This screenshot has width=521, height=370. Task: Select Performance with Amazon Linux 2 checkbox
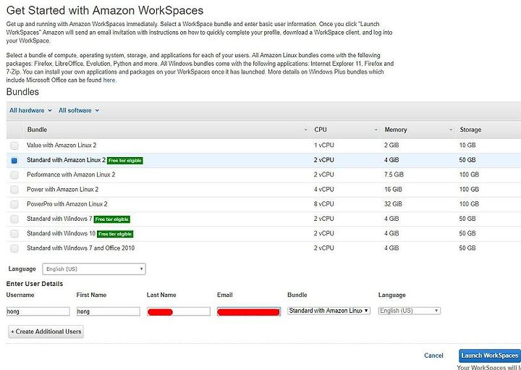[14, 175]
